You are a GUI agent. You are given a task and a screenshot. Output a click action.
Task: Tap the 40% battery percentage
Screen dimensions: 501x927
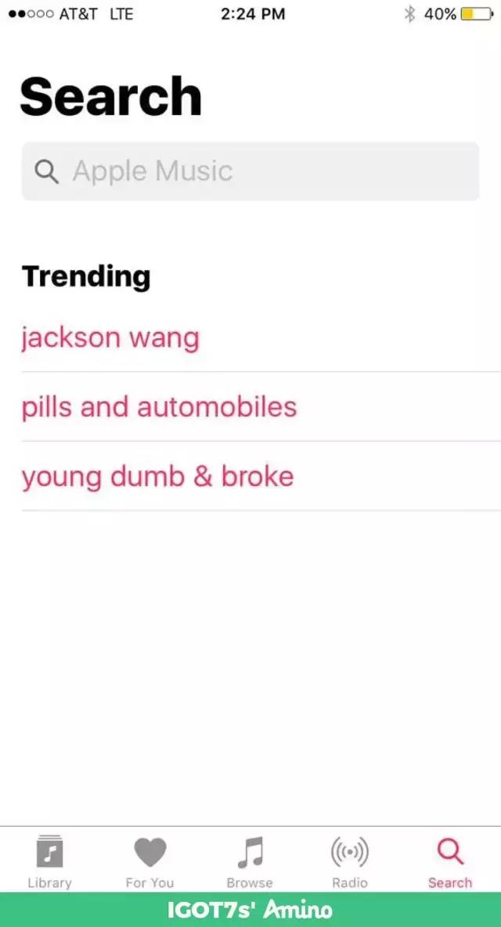point(440,14)
